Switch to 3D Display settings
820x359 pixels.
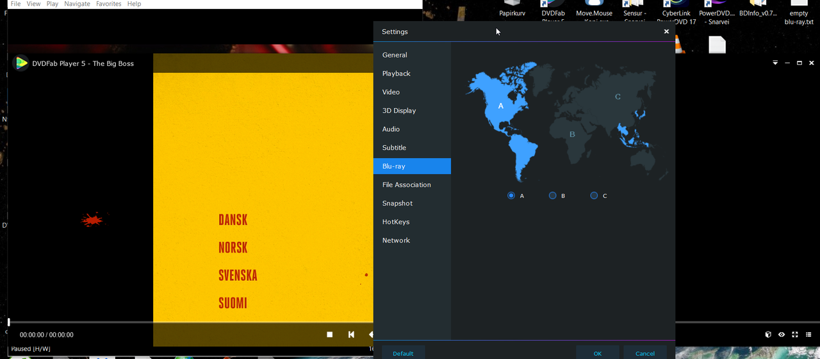tap(412, 111)
